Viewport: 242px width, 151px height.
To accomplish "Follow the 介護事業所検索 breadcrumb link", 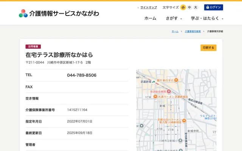I will (193, 31).
